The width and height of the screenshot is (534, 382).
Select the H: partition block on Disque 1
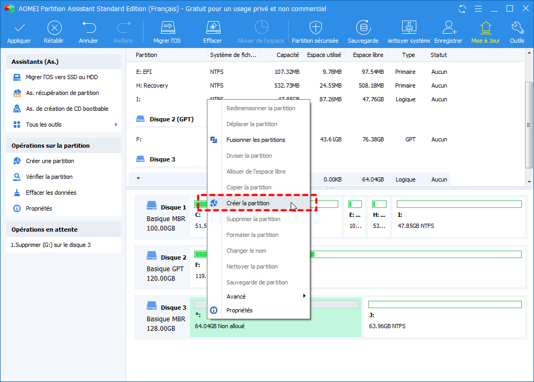point(379,216)
